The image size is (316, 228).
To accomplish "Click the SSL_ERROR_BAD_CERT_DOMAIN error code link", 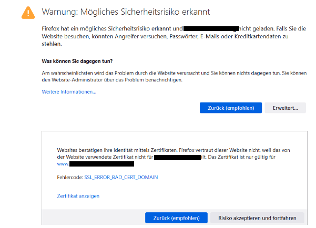I will [121, 178].
